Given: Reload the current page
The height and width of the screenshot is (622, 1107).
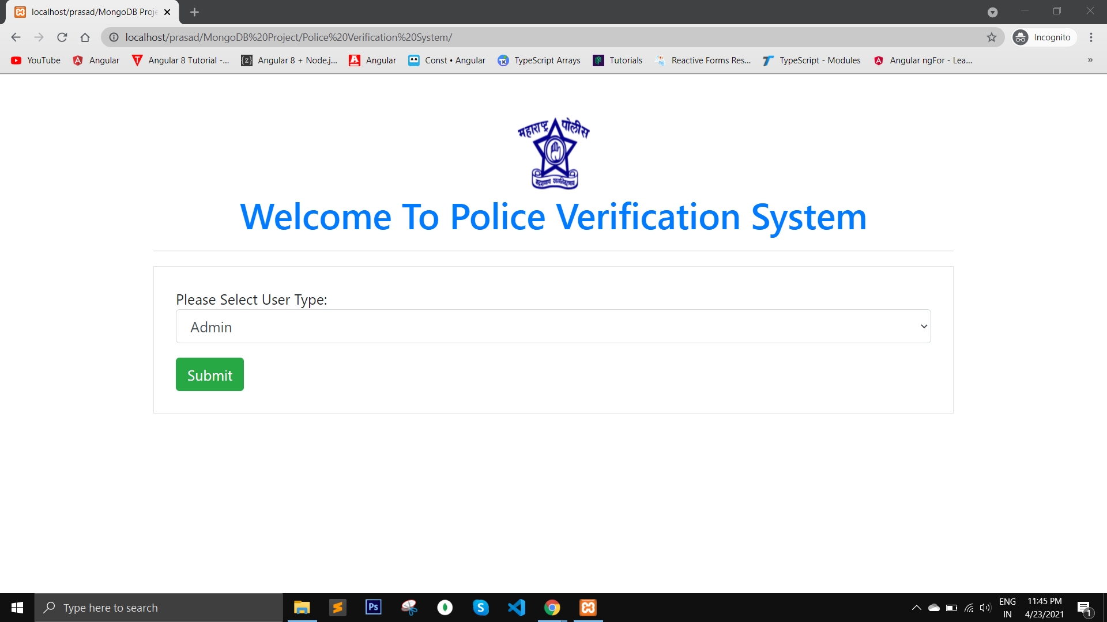Looking at the screenshot, I should click(x=62, y=37).
